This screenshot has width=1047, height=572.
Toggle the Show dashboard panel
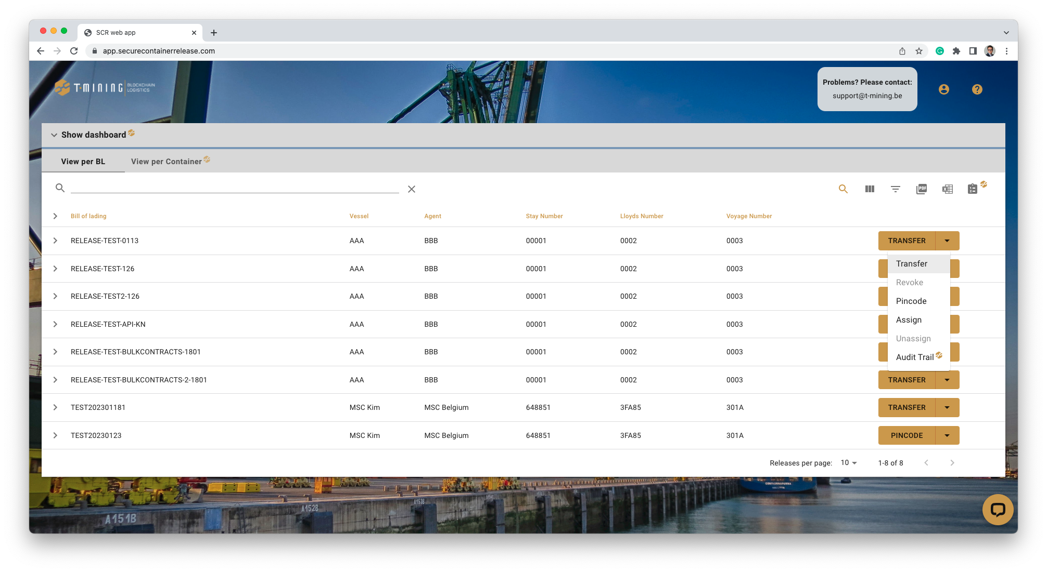[88, 135]
